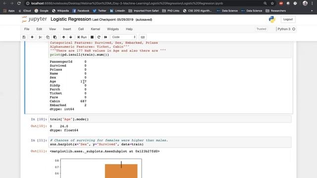The height and width of the screenshot is (178, 317).
Task: Open the Chrome profile avatar
Action: [305, 3]
